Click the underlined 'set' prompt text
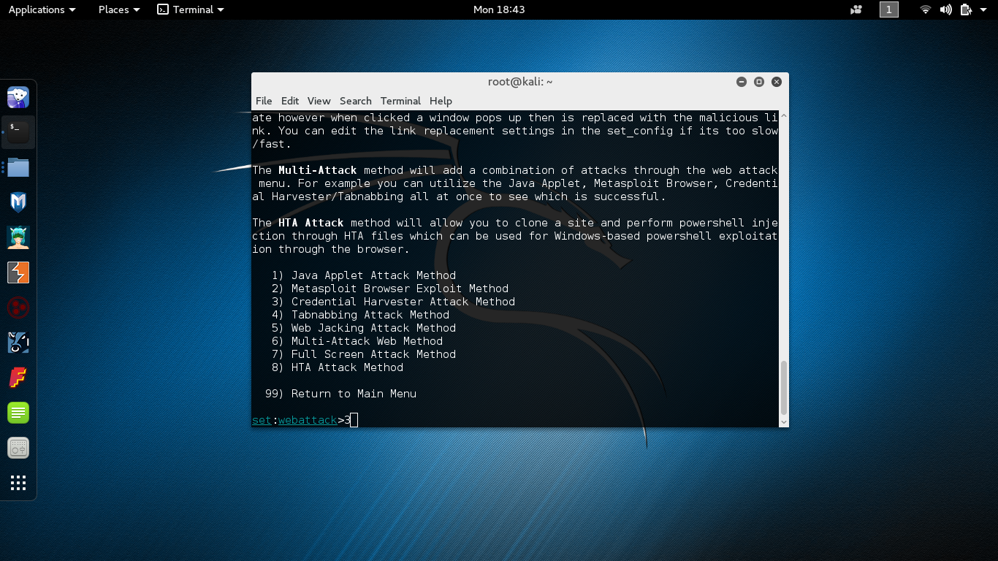Image resolution: width=998 pixels, height=561 pixels. point(262,420)
